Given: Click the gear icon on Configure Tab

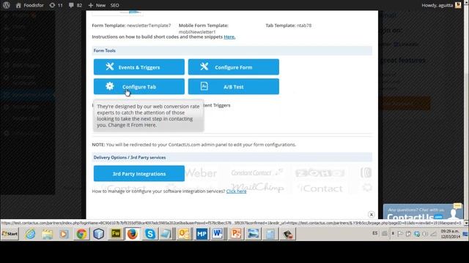Looking at the screenshot, I should click(x=110, y=86).
